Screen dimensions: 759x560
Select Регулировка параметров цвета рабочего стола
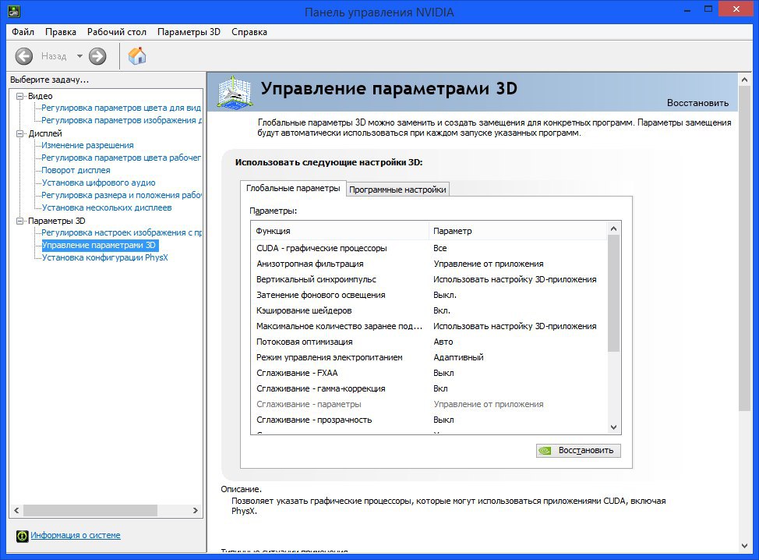pos(121,158)
